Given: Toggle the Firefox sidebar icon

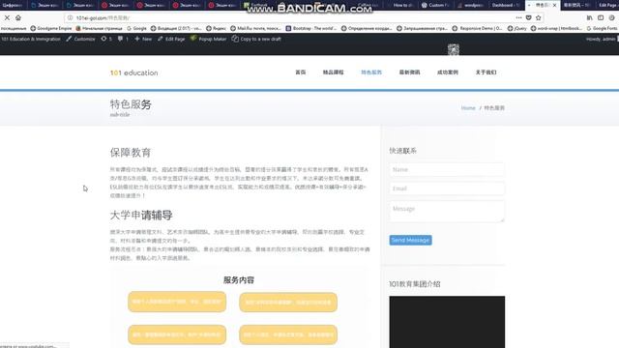Looking at the screenshot, I should pyautogui.click(x=601, y=17).
